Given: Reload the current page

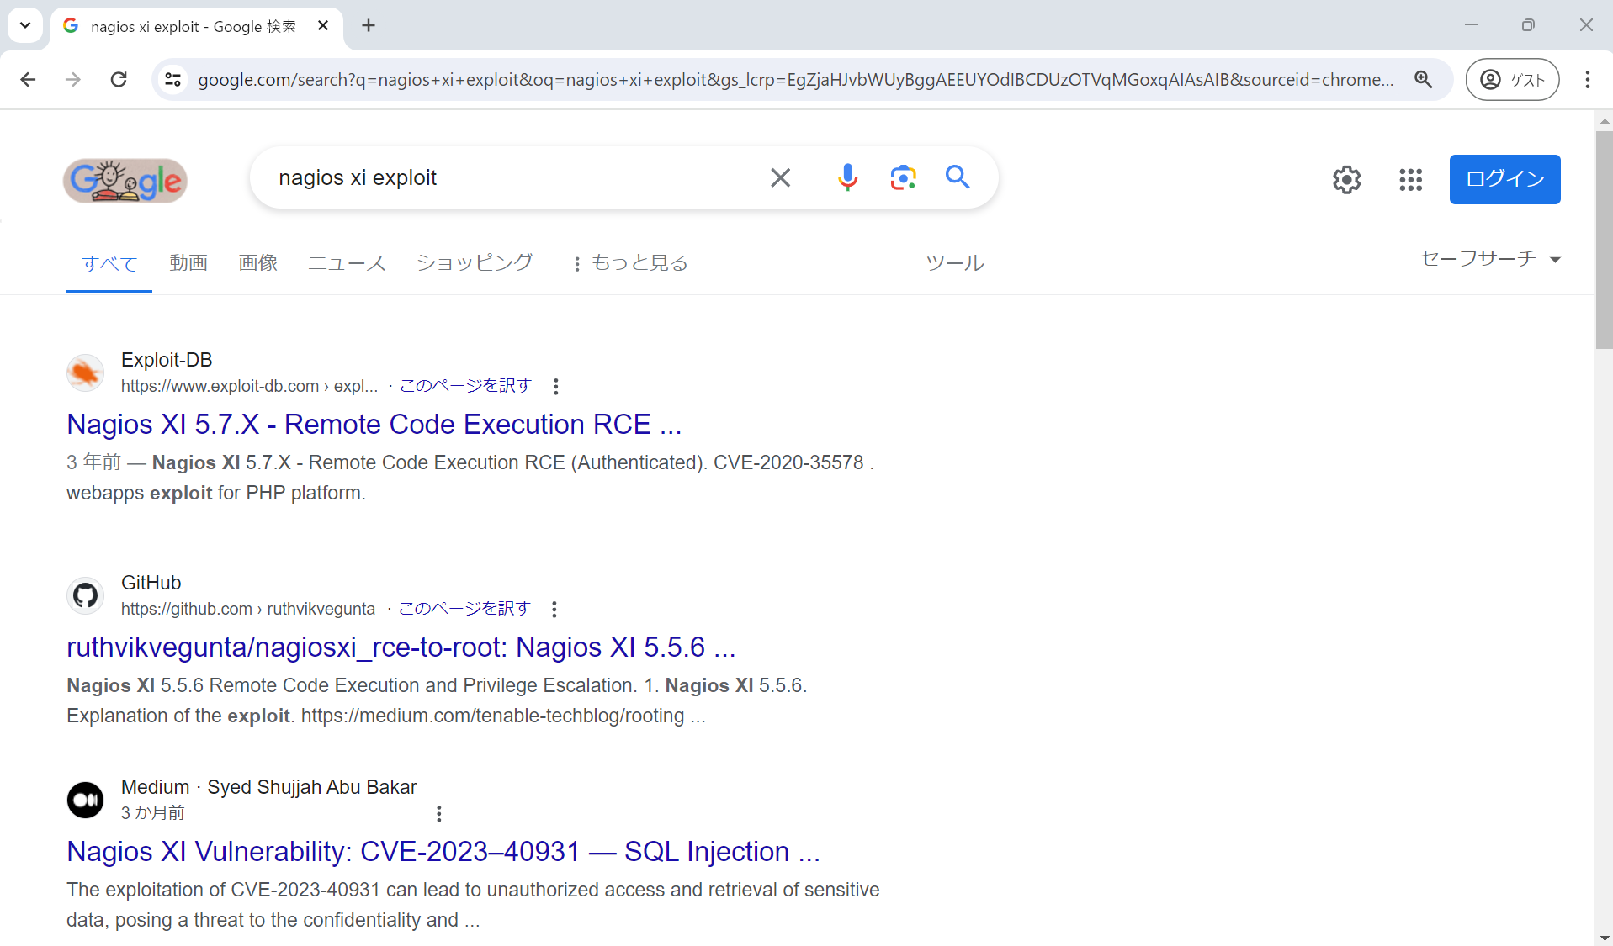Looking at the screenshot, I should tap(119, 79).
